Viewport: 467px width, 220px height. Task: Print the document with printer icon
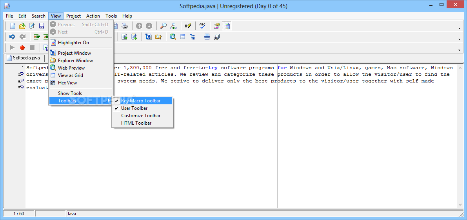coord(124,26)
